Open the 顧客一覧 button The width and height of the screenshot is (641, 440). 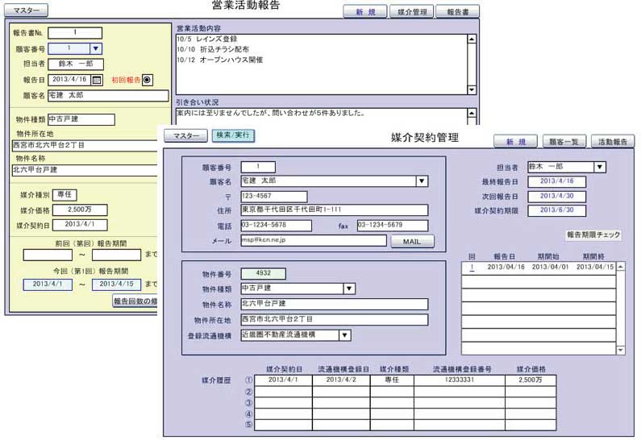[564, 141]
